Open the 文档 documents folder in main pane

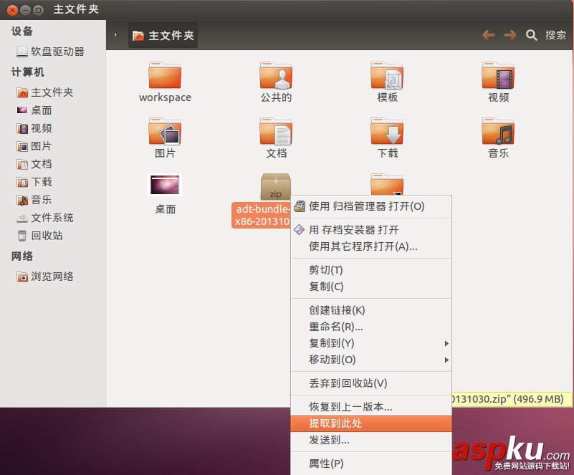(x=276, y=131)
